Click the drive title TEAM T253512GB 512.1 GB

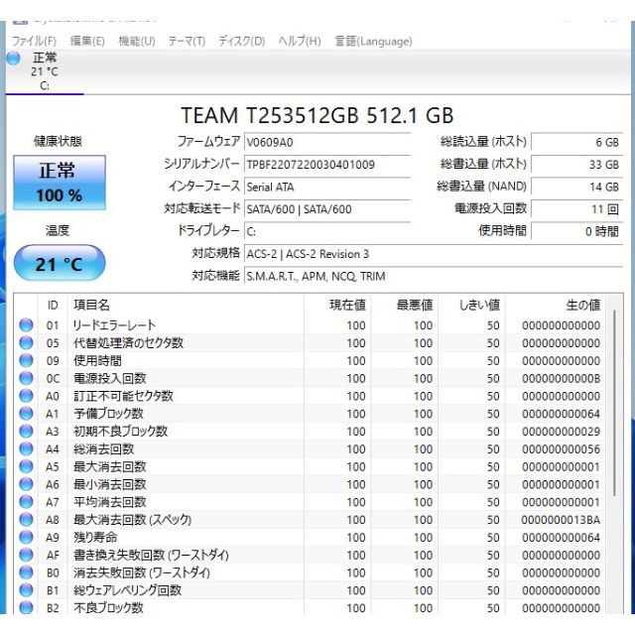(x=317, y=115)
